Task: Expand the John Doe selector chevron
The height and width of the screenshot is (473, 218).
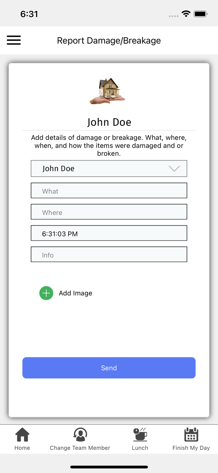Action: coord(174,169)
